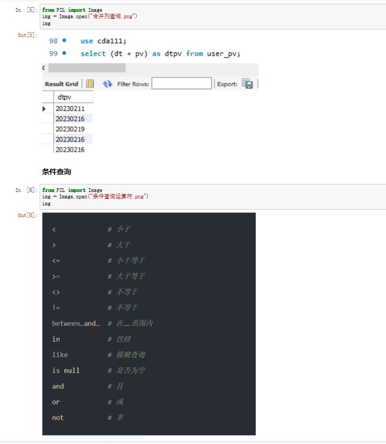This screenshot has height=444, width=386.
Task: Click the '<>' operator line
Action: pyautogui.click(x=56, y=292)
